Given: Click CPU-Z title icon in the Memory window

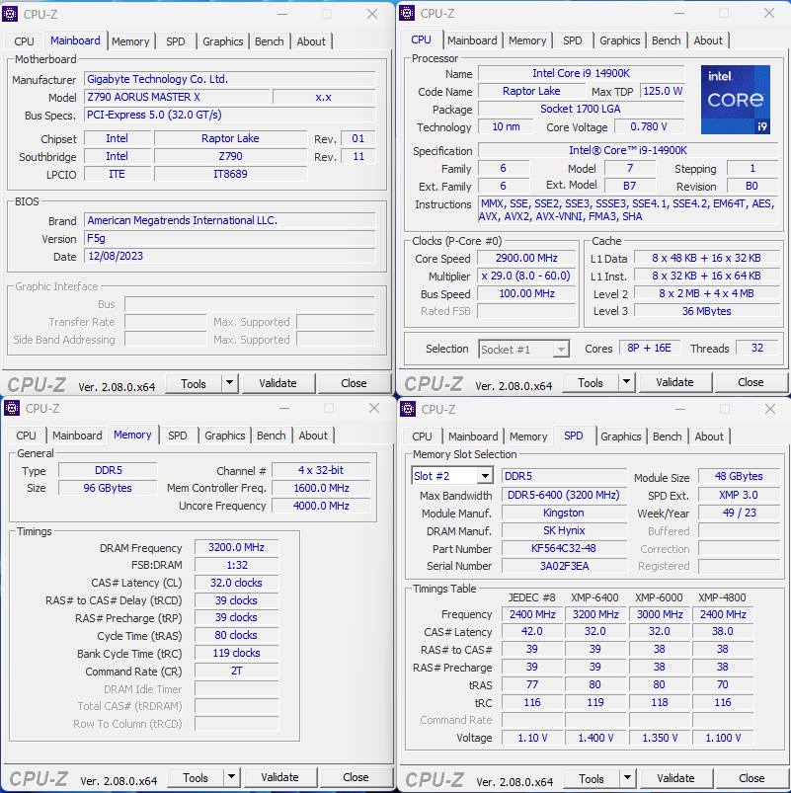Looking at the screenshot, I should click(x=12, y=408).
